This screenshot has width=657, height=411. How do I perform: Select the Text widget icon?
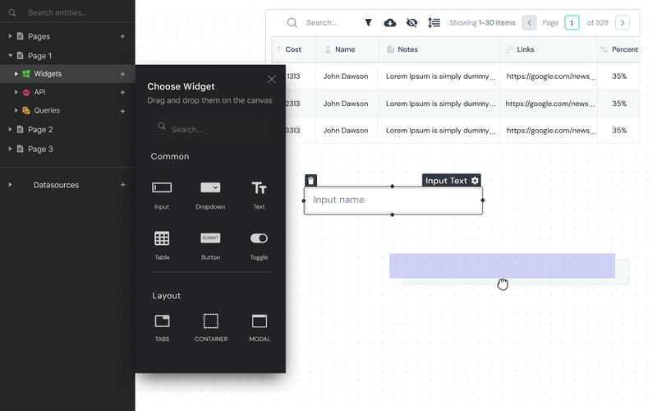pos(259,188)
